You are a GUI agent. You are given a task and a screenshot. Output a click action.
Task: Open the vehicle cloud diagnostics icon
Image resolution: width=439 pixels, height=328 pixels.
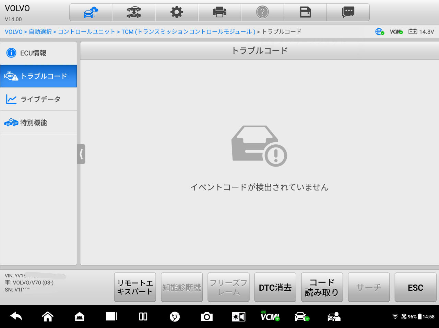[91, 13]
